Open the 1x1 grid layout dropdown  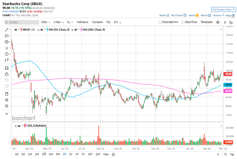pyautogui.click(x=117, y=22)
